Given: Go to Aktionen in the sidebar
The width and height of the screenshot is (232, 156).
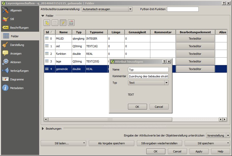Looking at the screenshot, I should click(x=16, y=62).
